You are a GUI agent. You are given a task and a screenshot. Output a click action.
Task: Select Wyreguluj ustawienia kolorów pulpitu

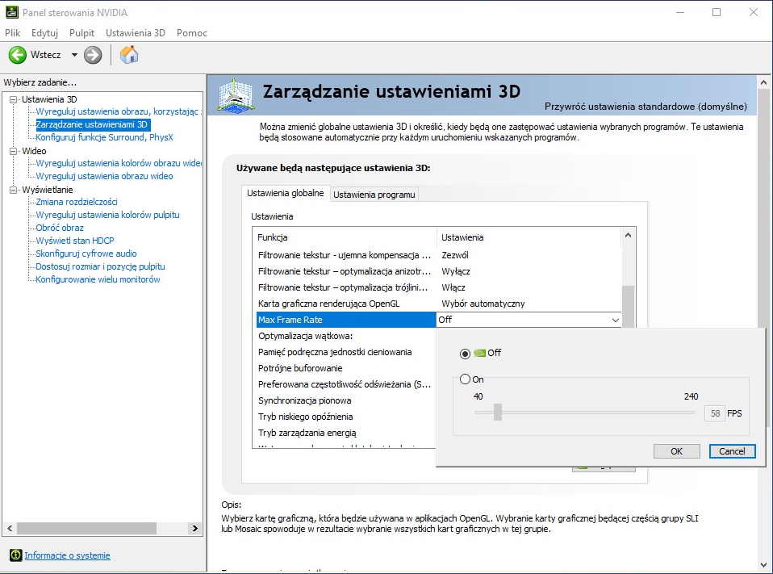tap(107, 215)
